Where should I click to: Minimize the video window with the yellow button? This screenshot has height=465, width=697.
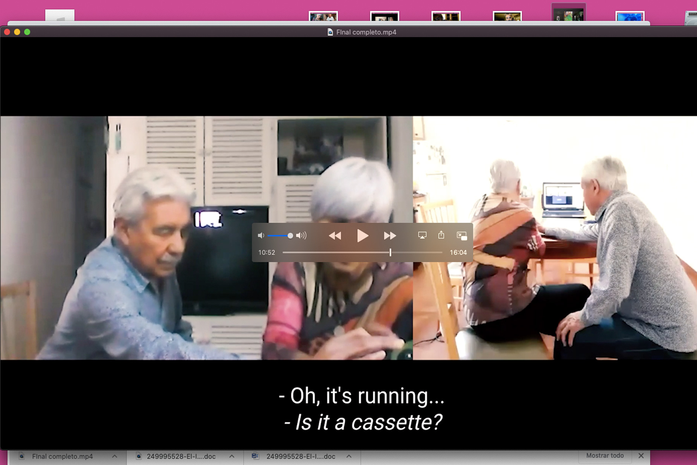point(17,32)
